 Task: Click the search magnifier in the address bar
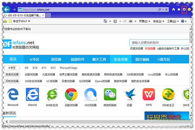point(160,10)
